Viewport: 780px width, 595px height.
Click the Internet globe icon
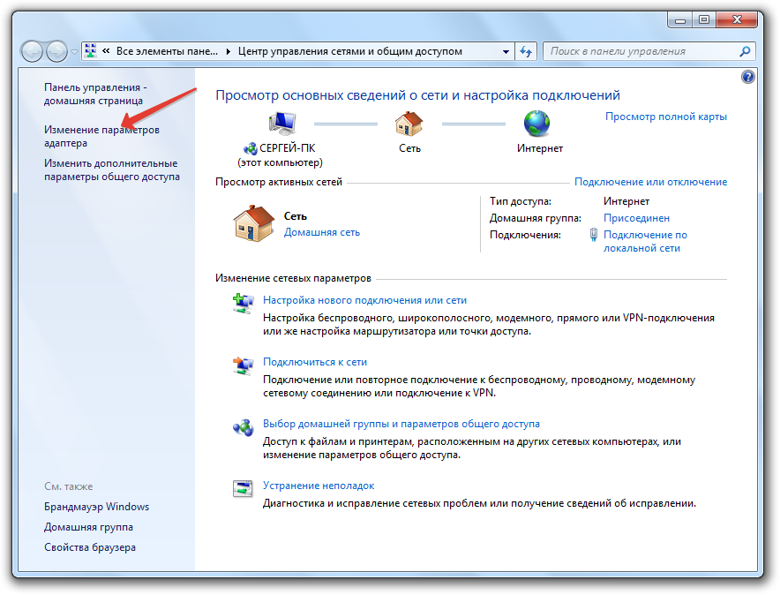pyautogui.click(x=536, y=124)
